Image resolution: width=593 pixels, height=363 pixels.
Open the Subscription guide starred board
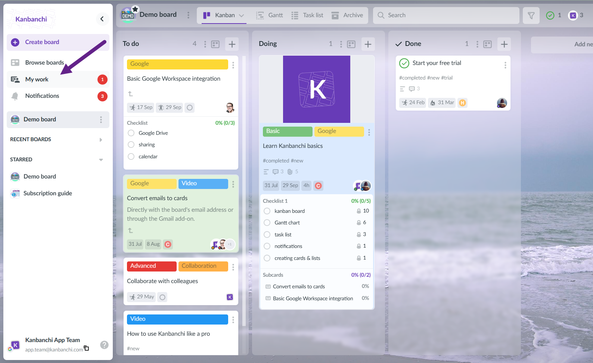47,193
